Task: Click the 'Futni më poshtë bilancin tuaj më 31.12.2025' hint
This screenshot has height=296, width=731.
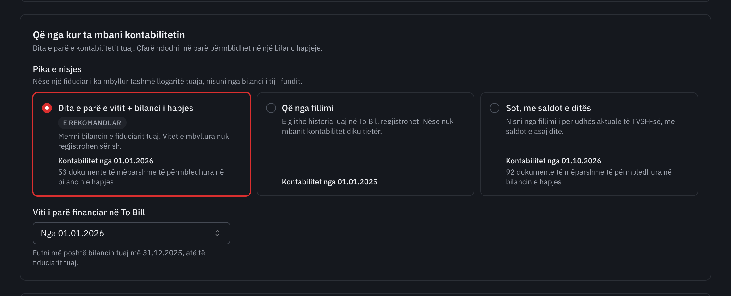Action: tap(119, 258)
